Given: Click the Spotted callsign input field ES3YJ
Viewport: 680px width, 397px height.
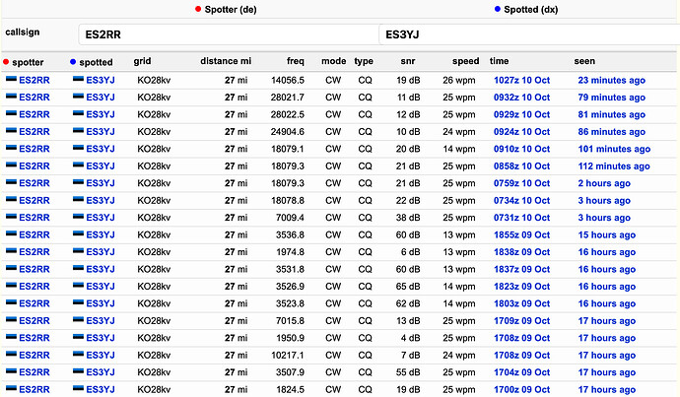Looking at the screenshot, I should [529, 34].
